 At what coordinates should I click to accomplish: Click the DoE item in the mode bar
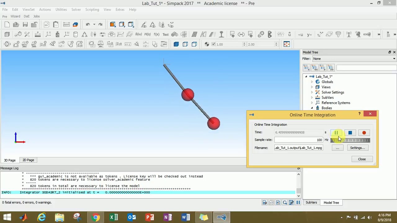point(27,16)
